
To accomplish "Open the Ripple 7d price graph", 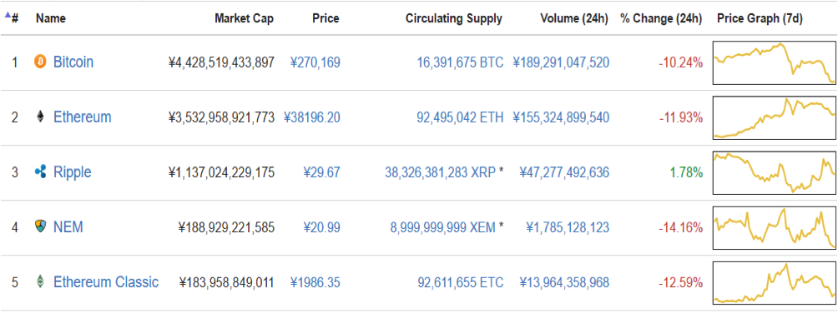I will 775,172.
